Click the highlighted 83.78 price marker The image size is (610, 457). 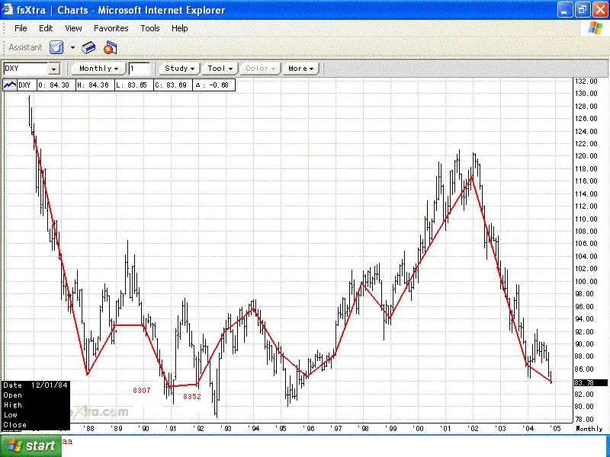[590, 383]
